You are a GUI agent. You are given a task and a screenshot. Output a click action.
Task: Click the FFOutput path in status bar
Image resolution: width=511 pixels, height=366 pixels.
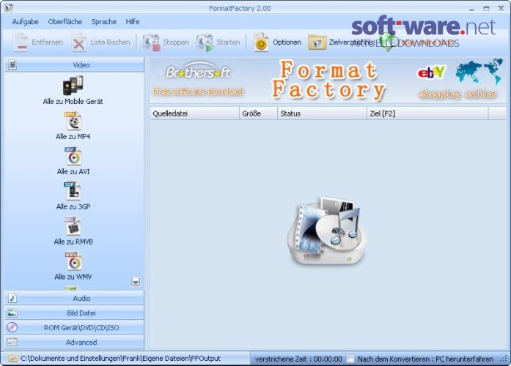pyautogui.click(x=120, y=359)
